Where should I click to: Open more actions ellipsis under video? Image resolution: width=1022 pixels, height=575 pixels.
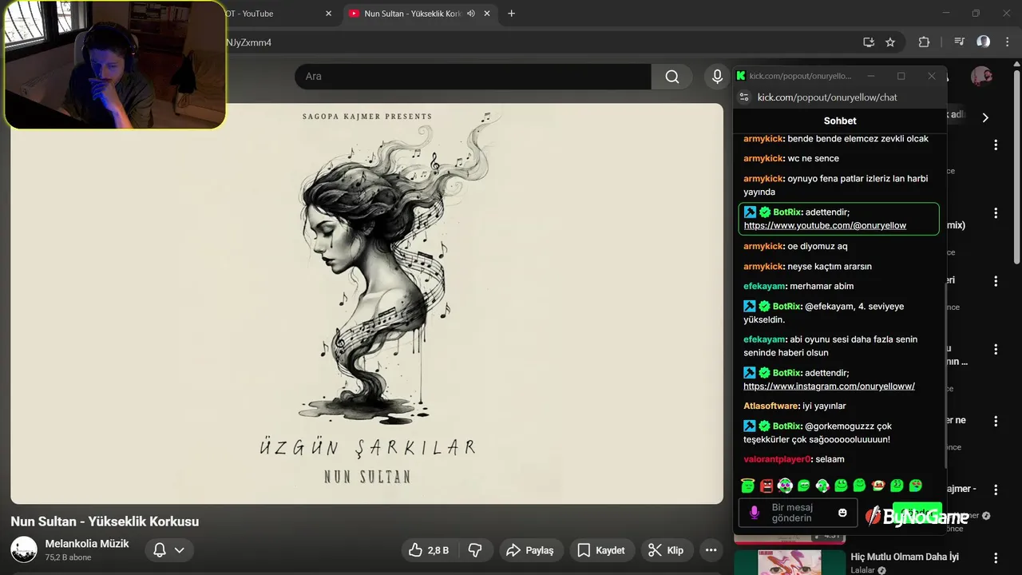point(711,550)
